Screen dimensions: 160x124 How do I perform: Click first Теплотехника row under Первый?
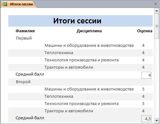(80, 53)
